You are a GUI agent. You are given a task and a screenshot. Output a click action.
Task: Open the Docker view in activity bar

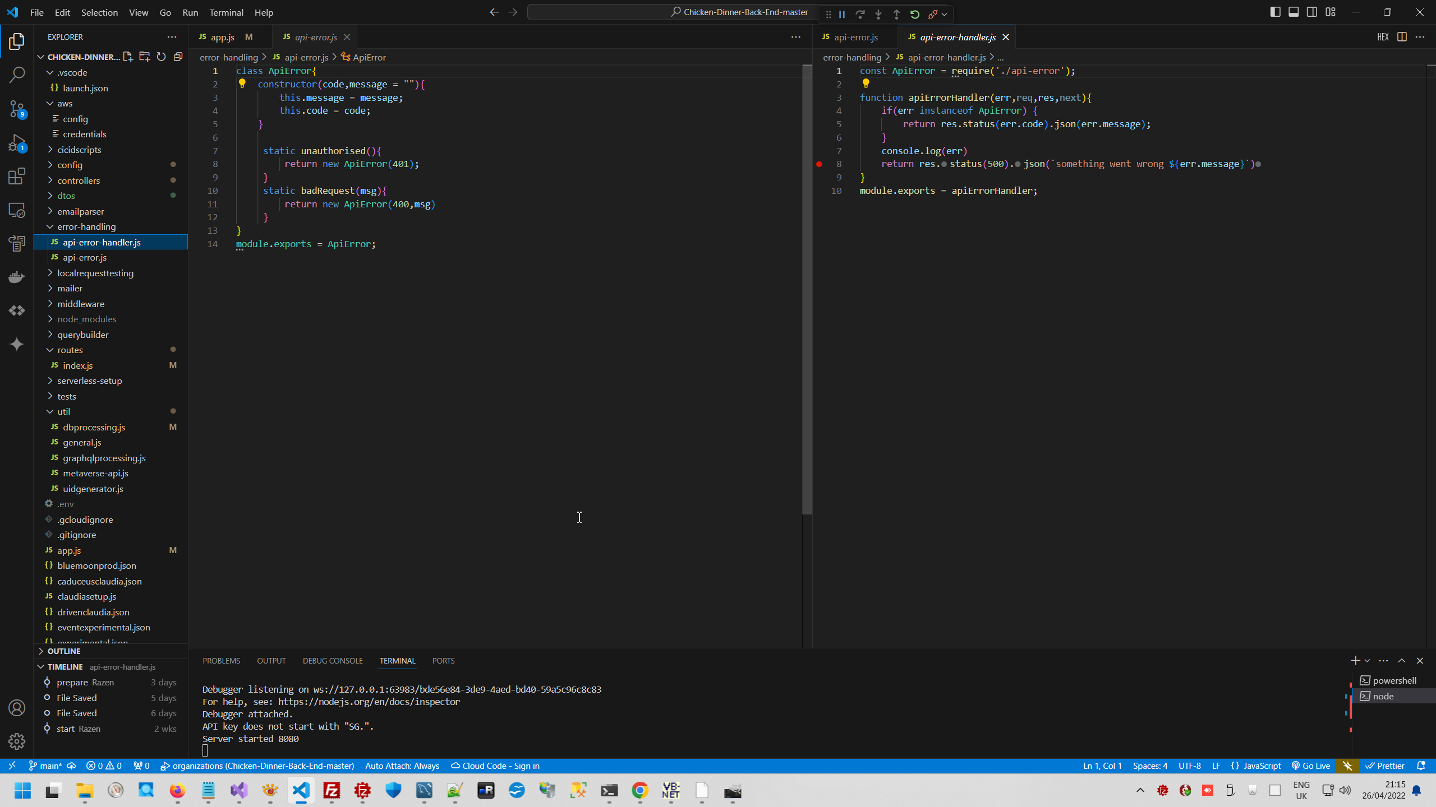17,277
